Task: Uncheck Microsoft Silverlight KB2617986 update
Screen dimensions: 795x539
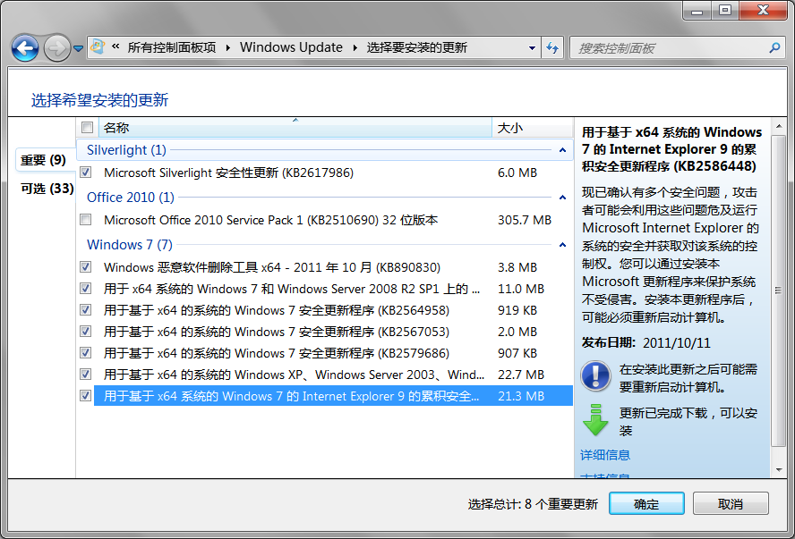Action: pyautogui.click(x=86, y=173)
